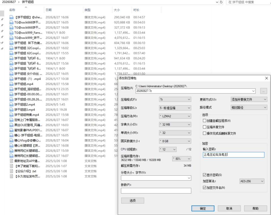Click the icon of 饼干姐姐-00.00.00 file
This screenshot has width=271, height=215.
point(11,94)
